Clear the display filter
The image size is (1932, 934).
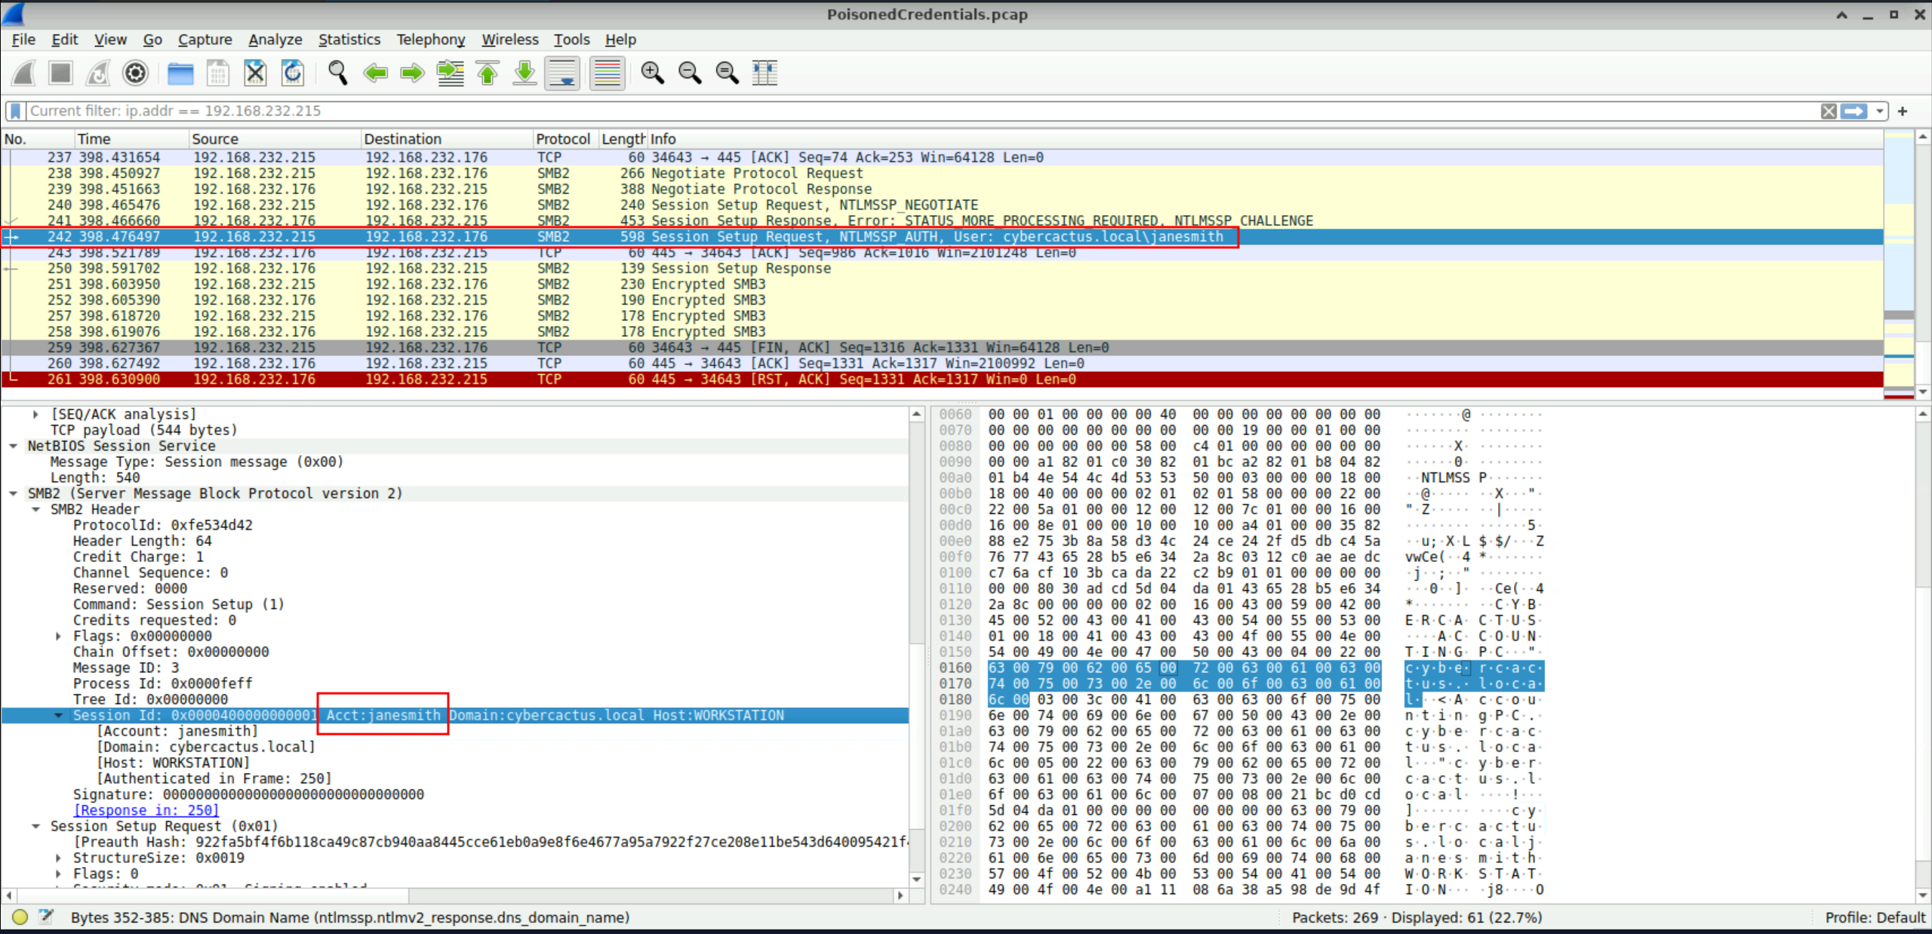[1829, 112]
